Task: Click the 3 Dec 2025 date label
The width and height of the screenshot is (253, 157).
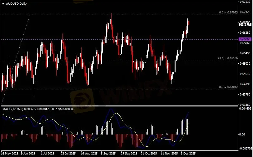Action: point(188,154)
